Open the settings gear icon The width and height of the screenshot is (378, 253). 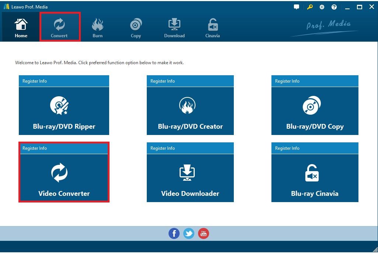[322, 7]
